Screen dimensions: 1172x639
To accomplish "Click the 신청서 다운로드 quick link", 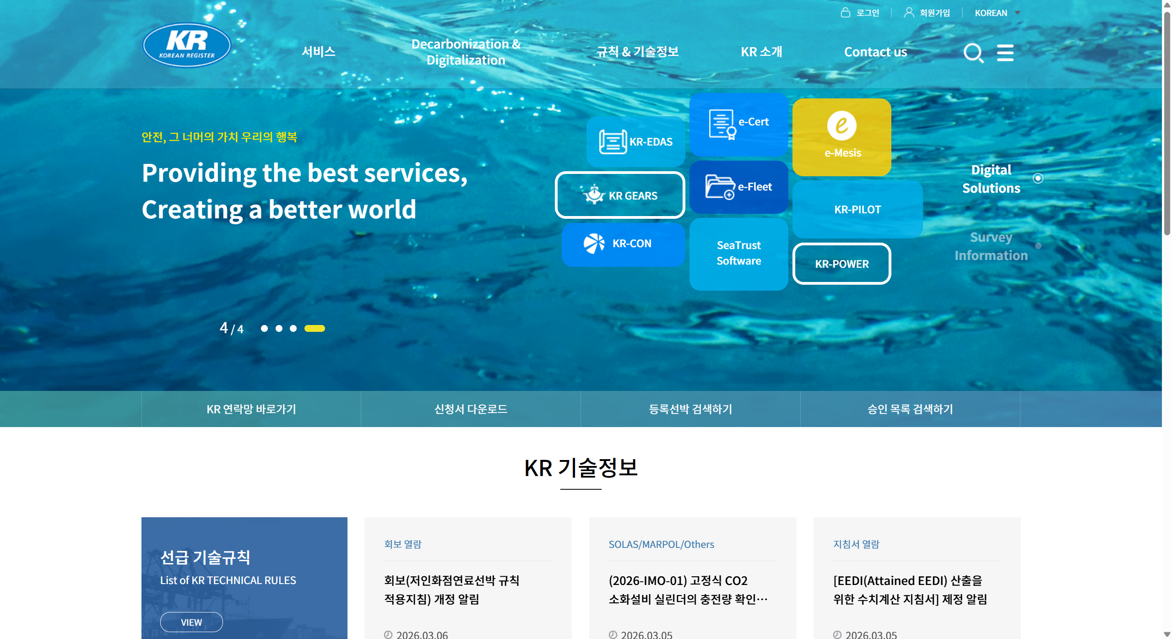I will point(471,409).
